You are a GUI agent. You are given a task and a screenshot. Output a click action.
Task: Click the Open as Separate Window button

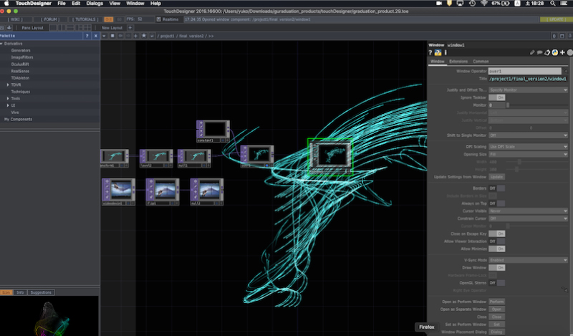[496, 309]
